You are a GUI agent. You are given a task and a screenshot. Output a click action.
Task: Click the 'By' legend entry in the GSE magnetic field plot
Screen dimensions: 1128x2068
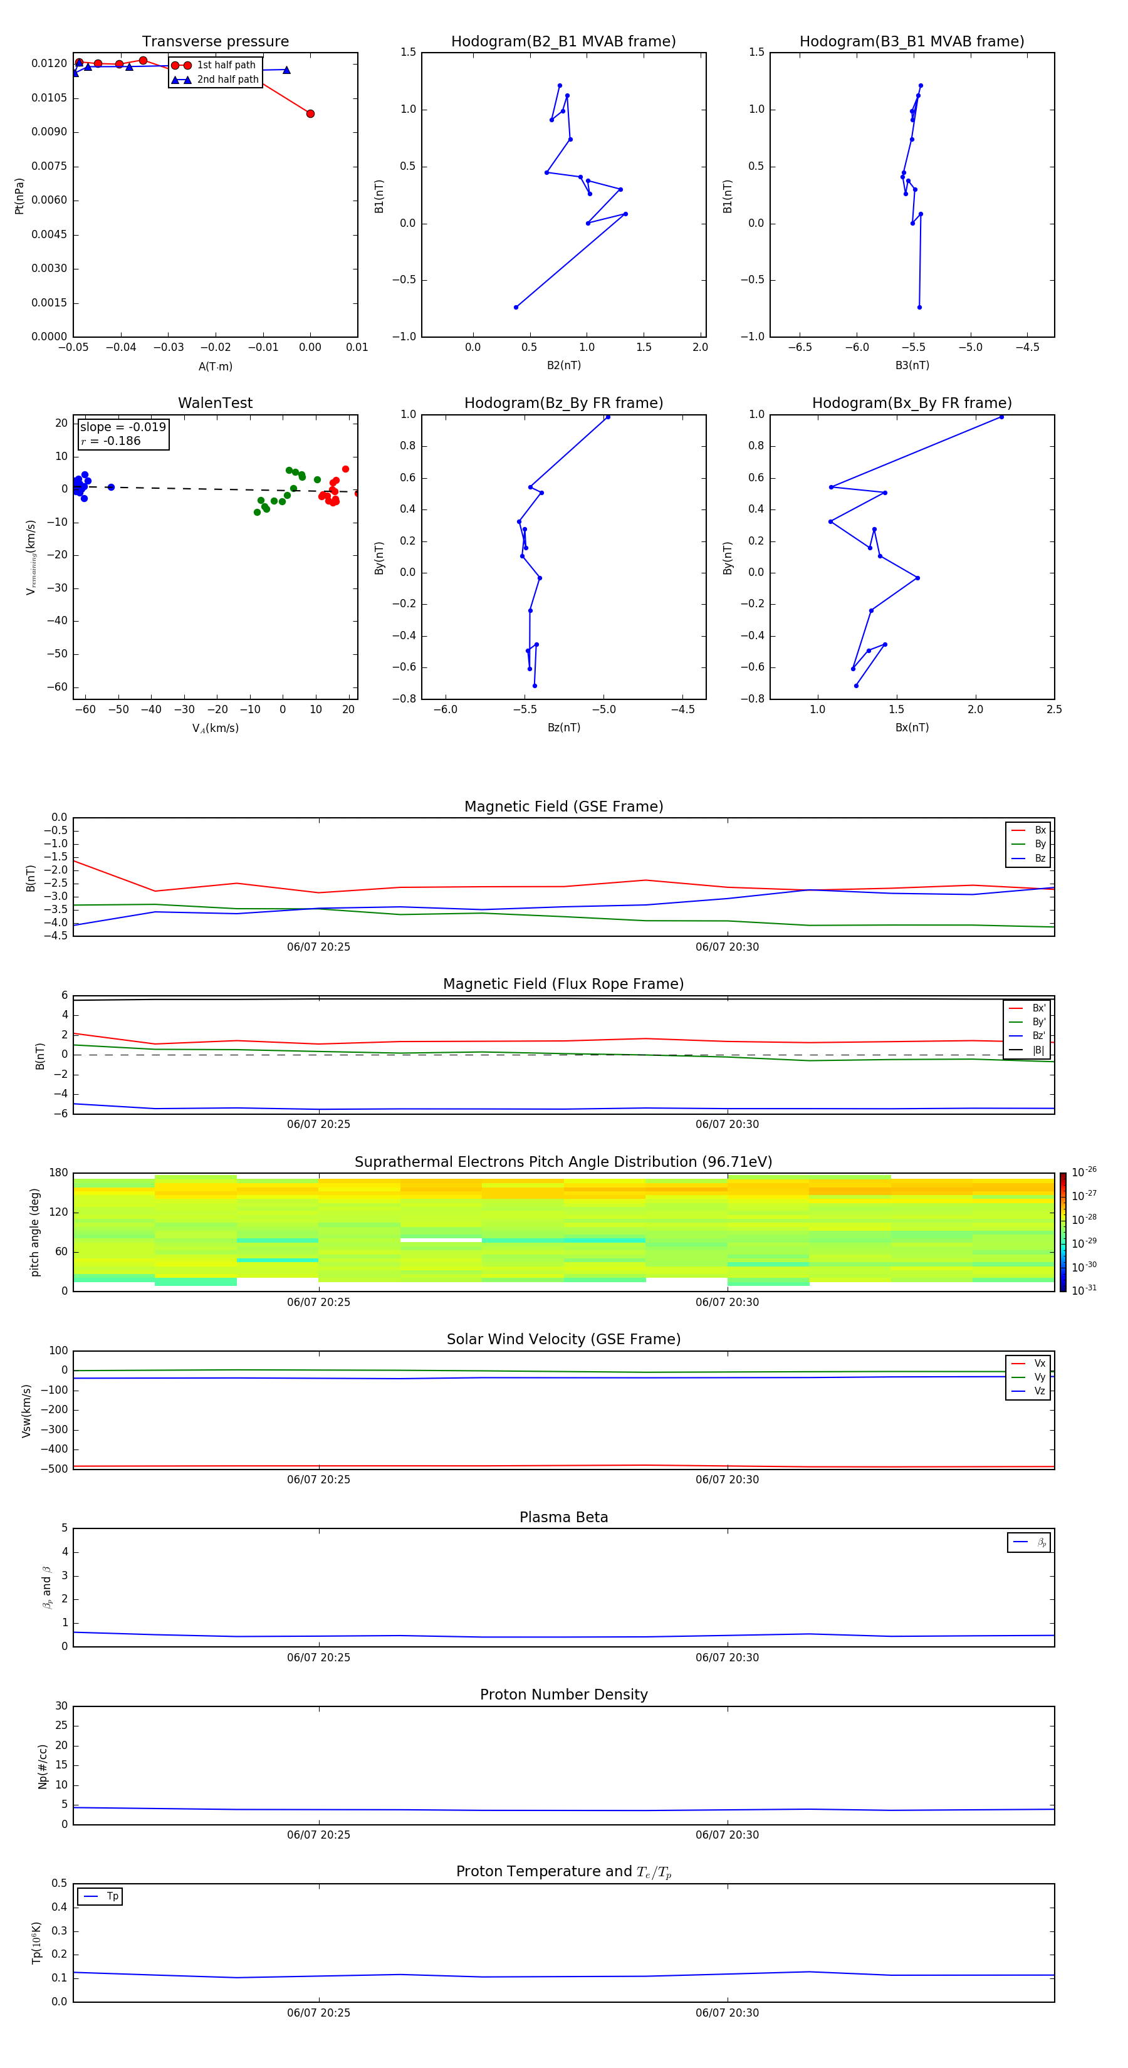point(1028,843)
